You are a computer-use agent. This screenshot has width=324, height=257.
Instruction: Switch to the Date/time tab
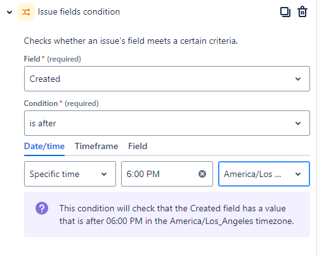(x=44, y=146)
